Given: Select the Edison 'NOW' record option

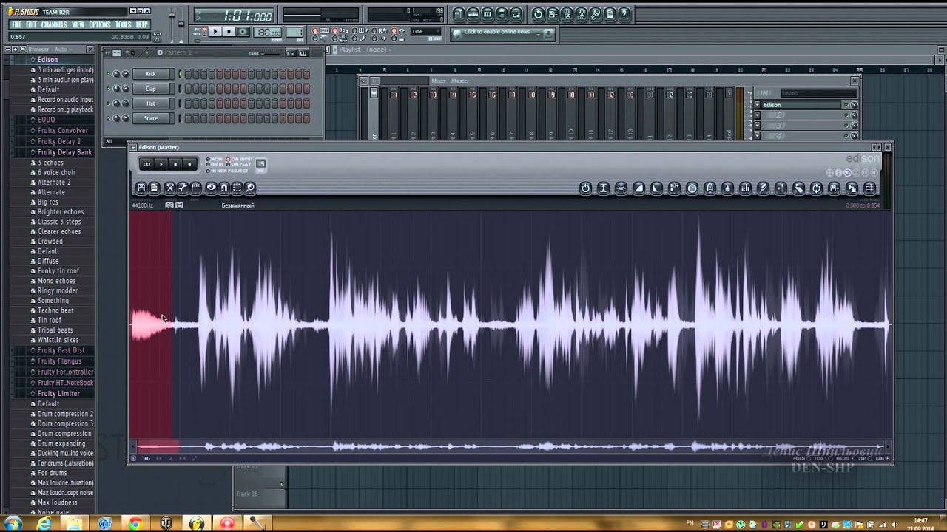Looking at the screenshot, I should [215, 159].
